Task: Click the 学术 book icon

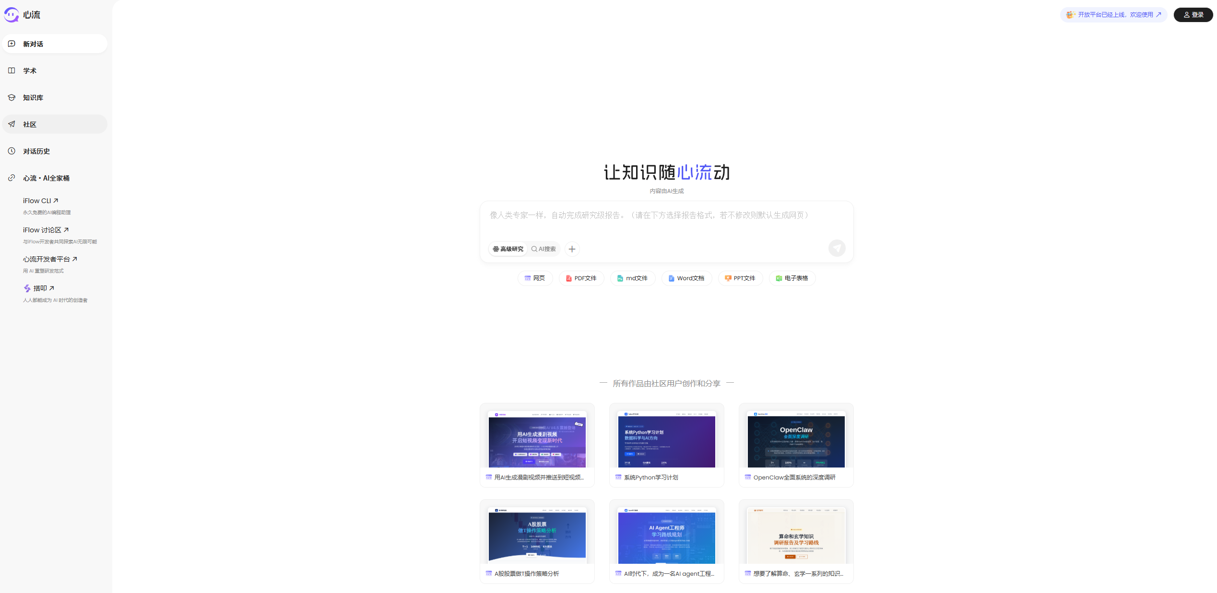Action: click(x=12, y=70)
